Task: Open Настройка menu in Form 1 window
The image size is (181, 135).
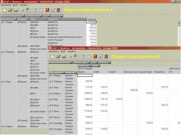Action: pyautogui.click(x=6, y=5)
